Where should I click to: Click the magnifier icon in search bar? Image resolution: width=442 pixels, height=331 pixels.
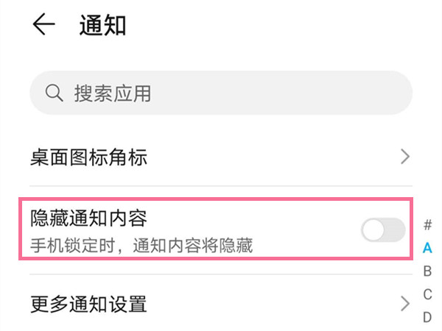pos(54,93)
